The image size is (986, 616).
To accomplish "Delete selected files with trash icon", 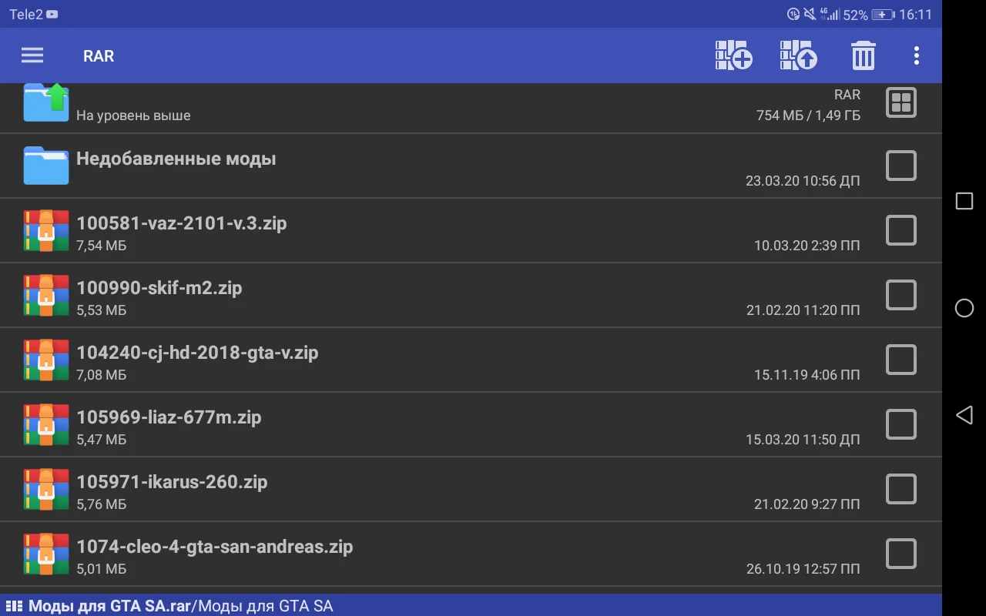I will (863, 55).
